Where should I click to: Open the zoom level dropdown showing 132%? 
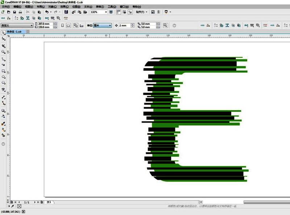pyautogui.click(x=106, y=12)
